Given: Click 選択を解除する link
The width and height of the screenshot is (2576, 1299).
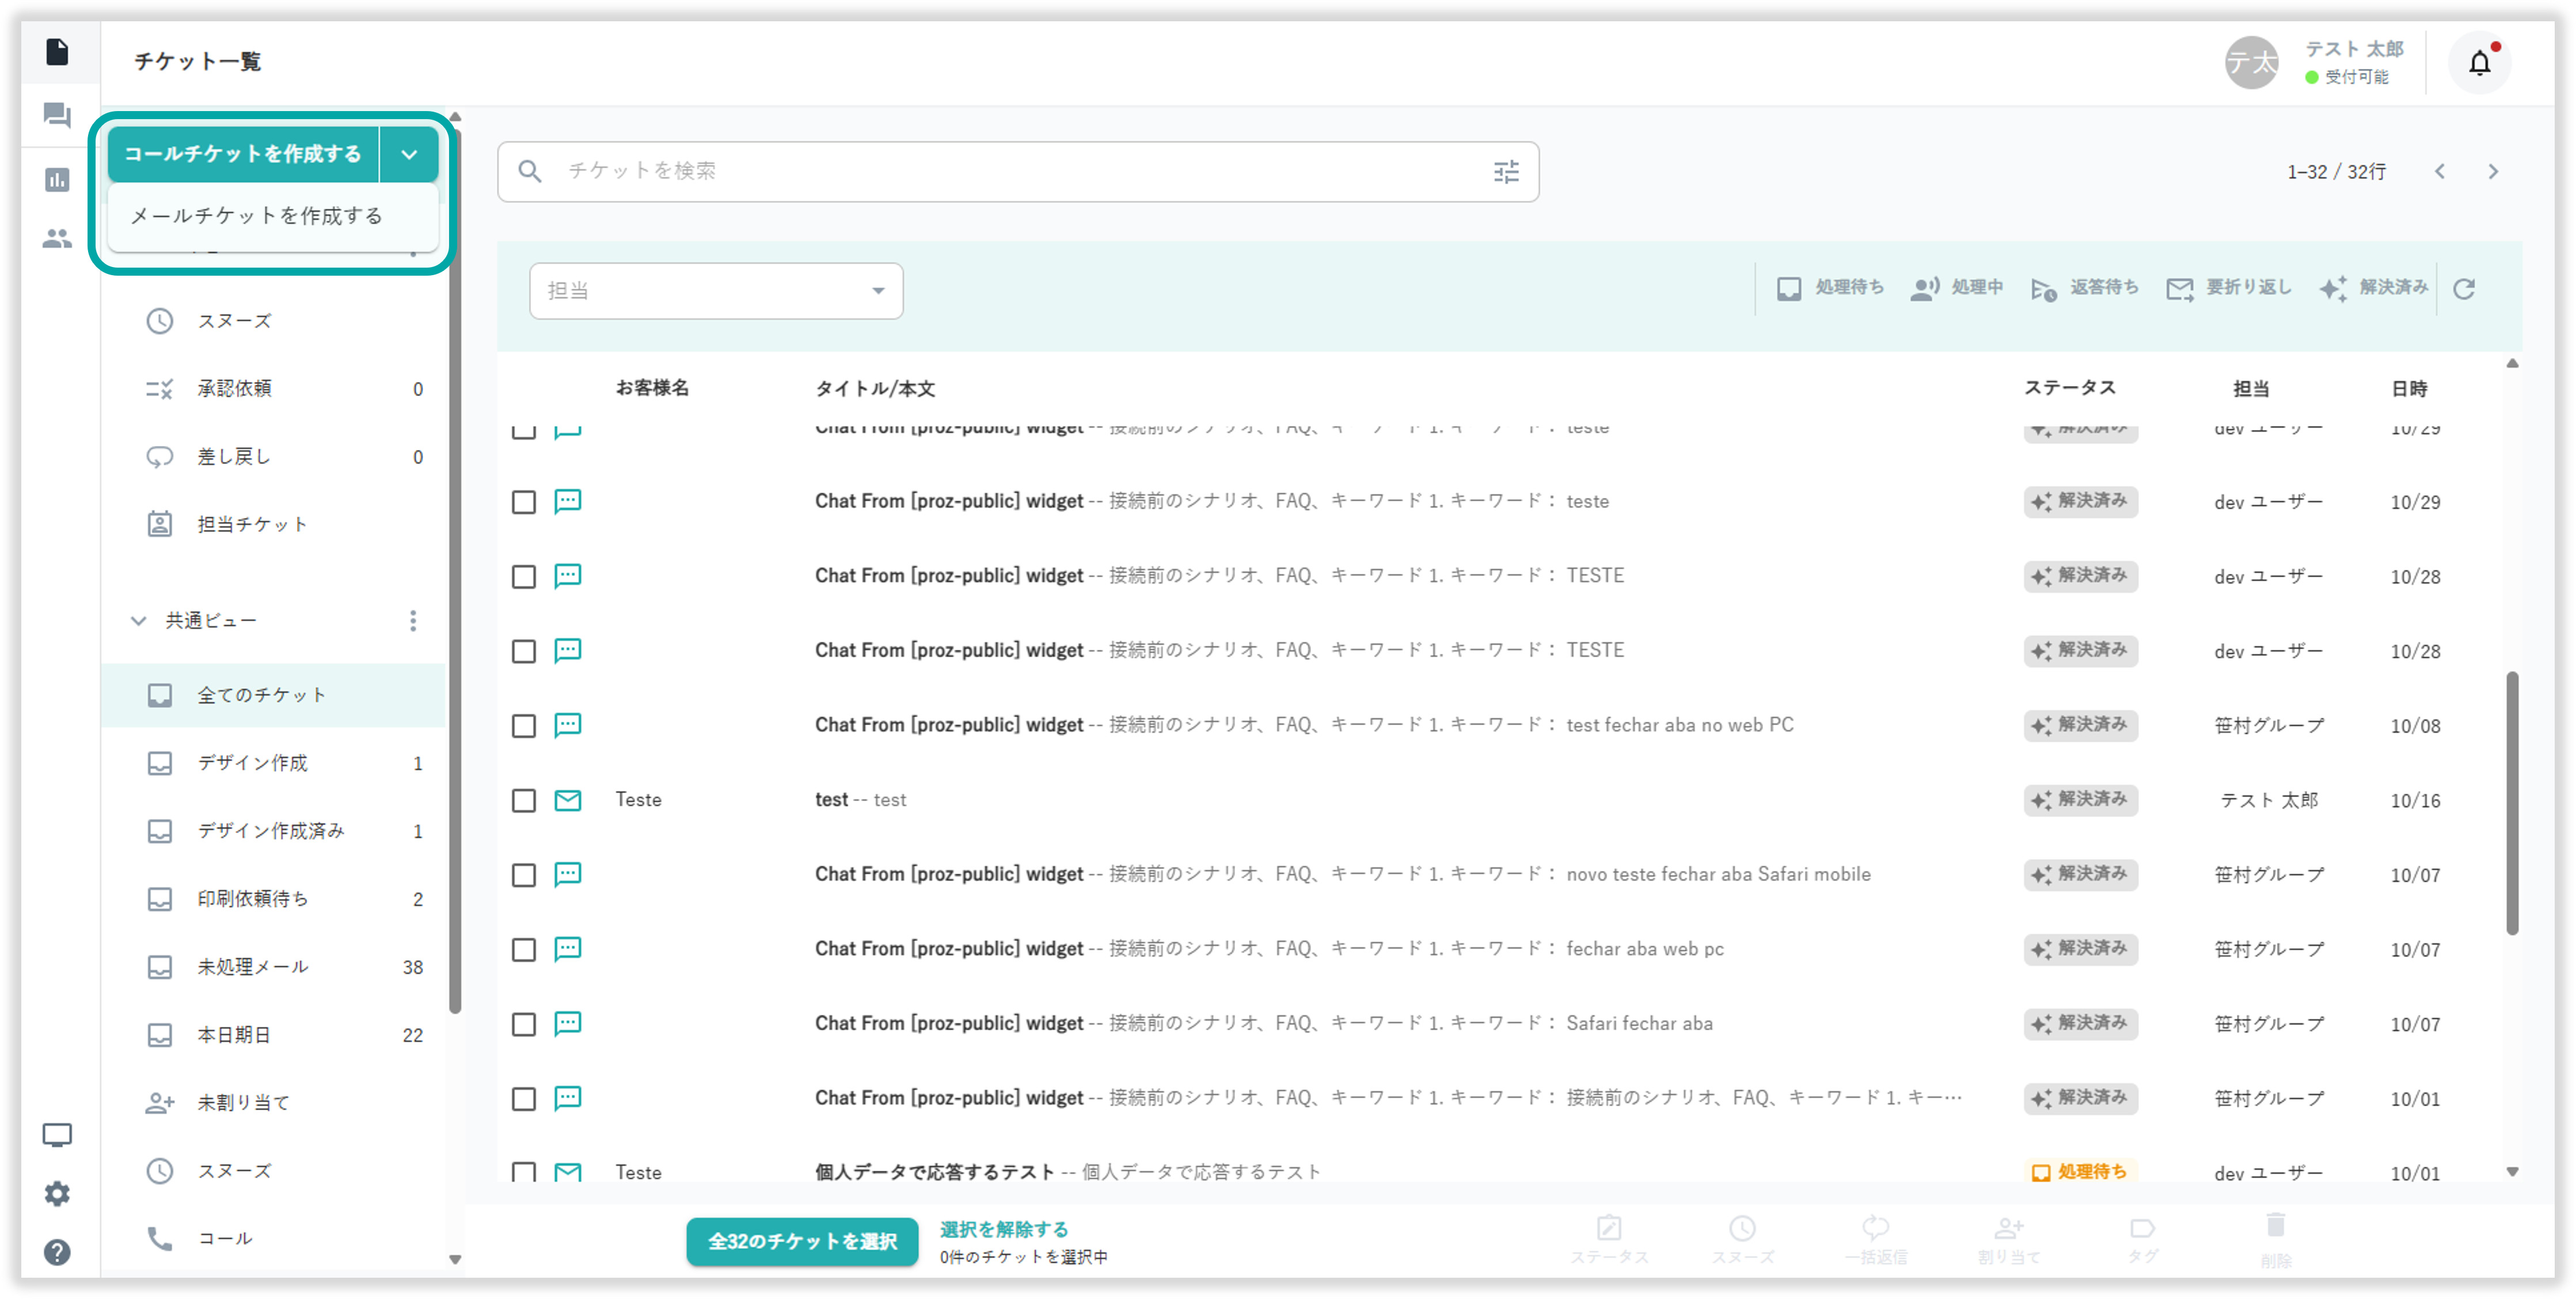Looking at the screenshot, I should pyautogui.click(x=1003, y=1229).
